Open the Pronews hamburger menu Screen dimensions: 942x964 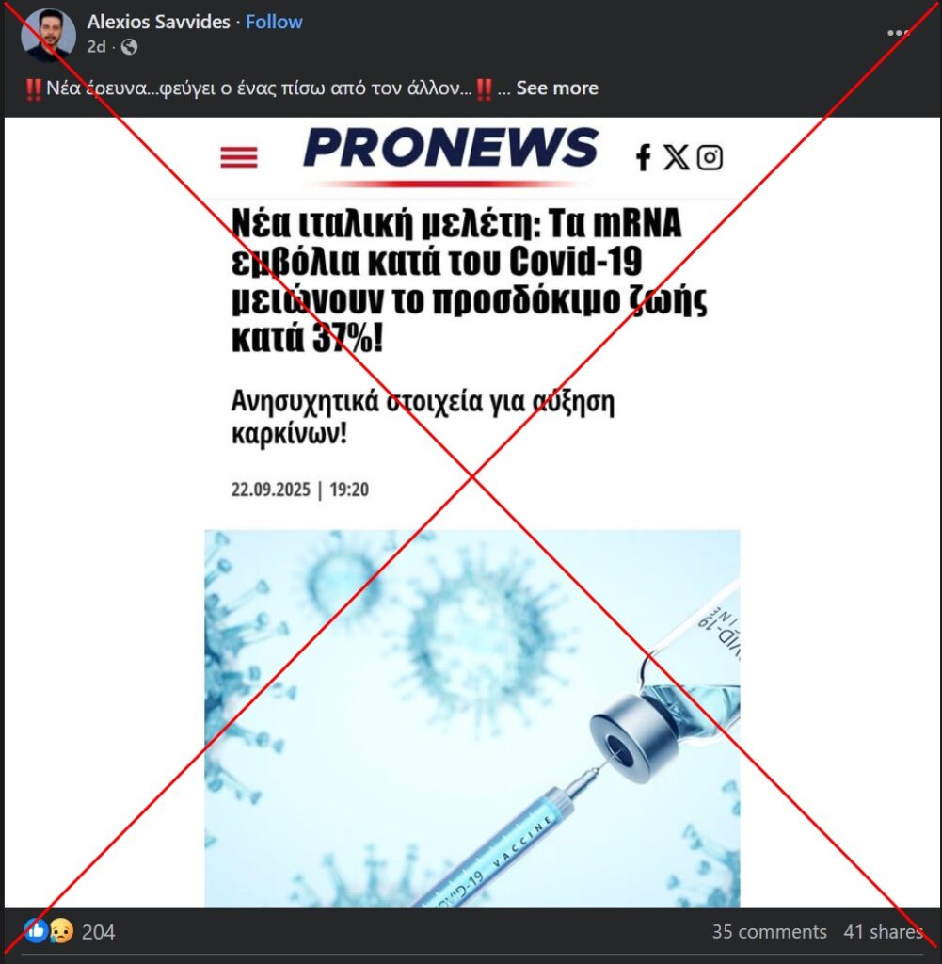click(x=239, y=157)
